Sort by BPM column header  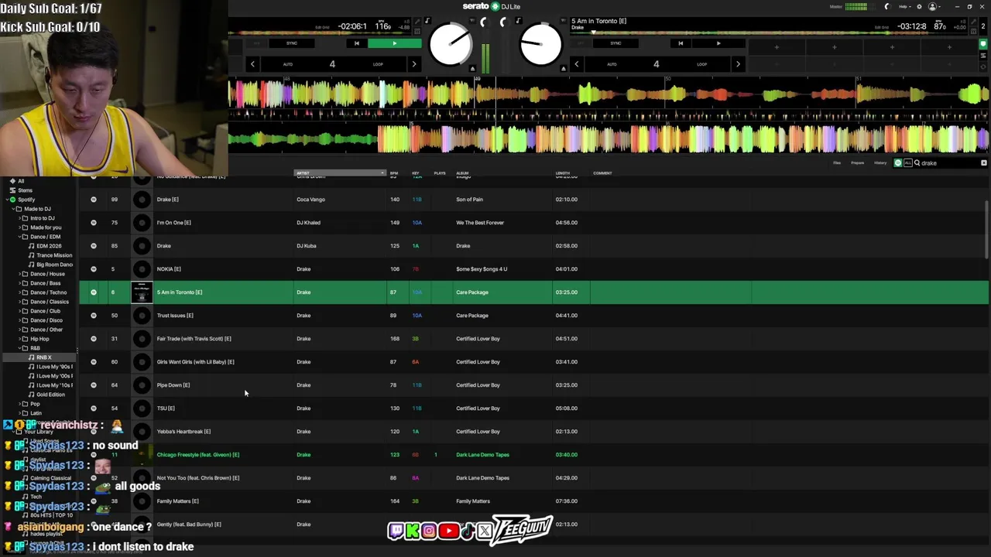click(x=394, y=173)
